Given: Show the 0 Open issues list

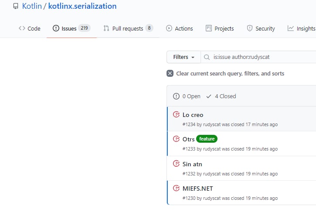Looking at the screenshot, I should (x=187, y=96).
